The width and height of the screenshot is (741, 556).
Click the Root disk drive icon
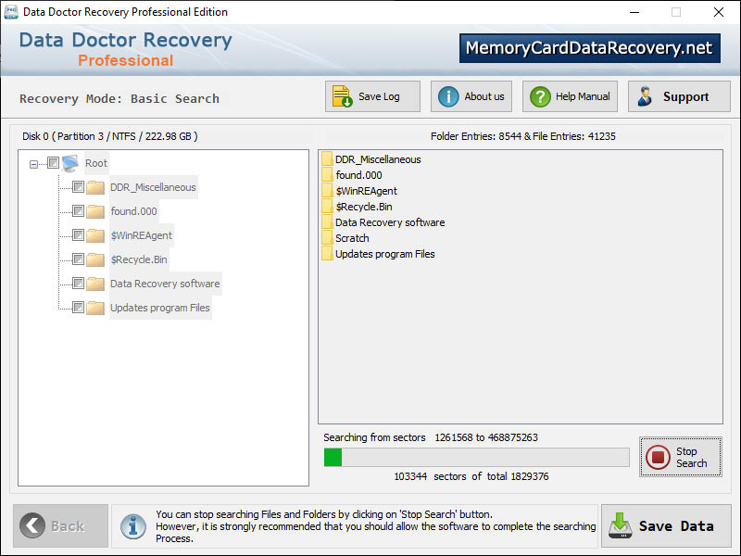tap(69, 162)
